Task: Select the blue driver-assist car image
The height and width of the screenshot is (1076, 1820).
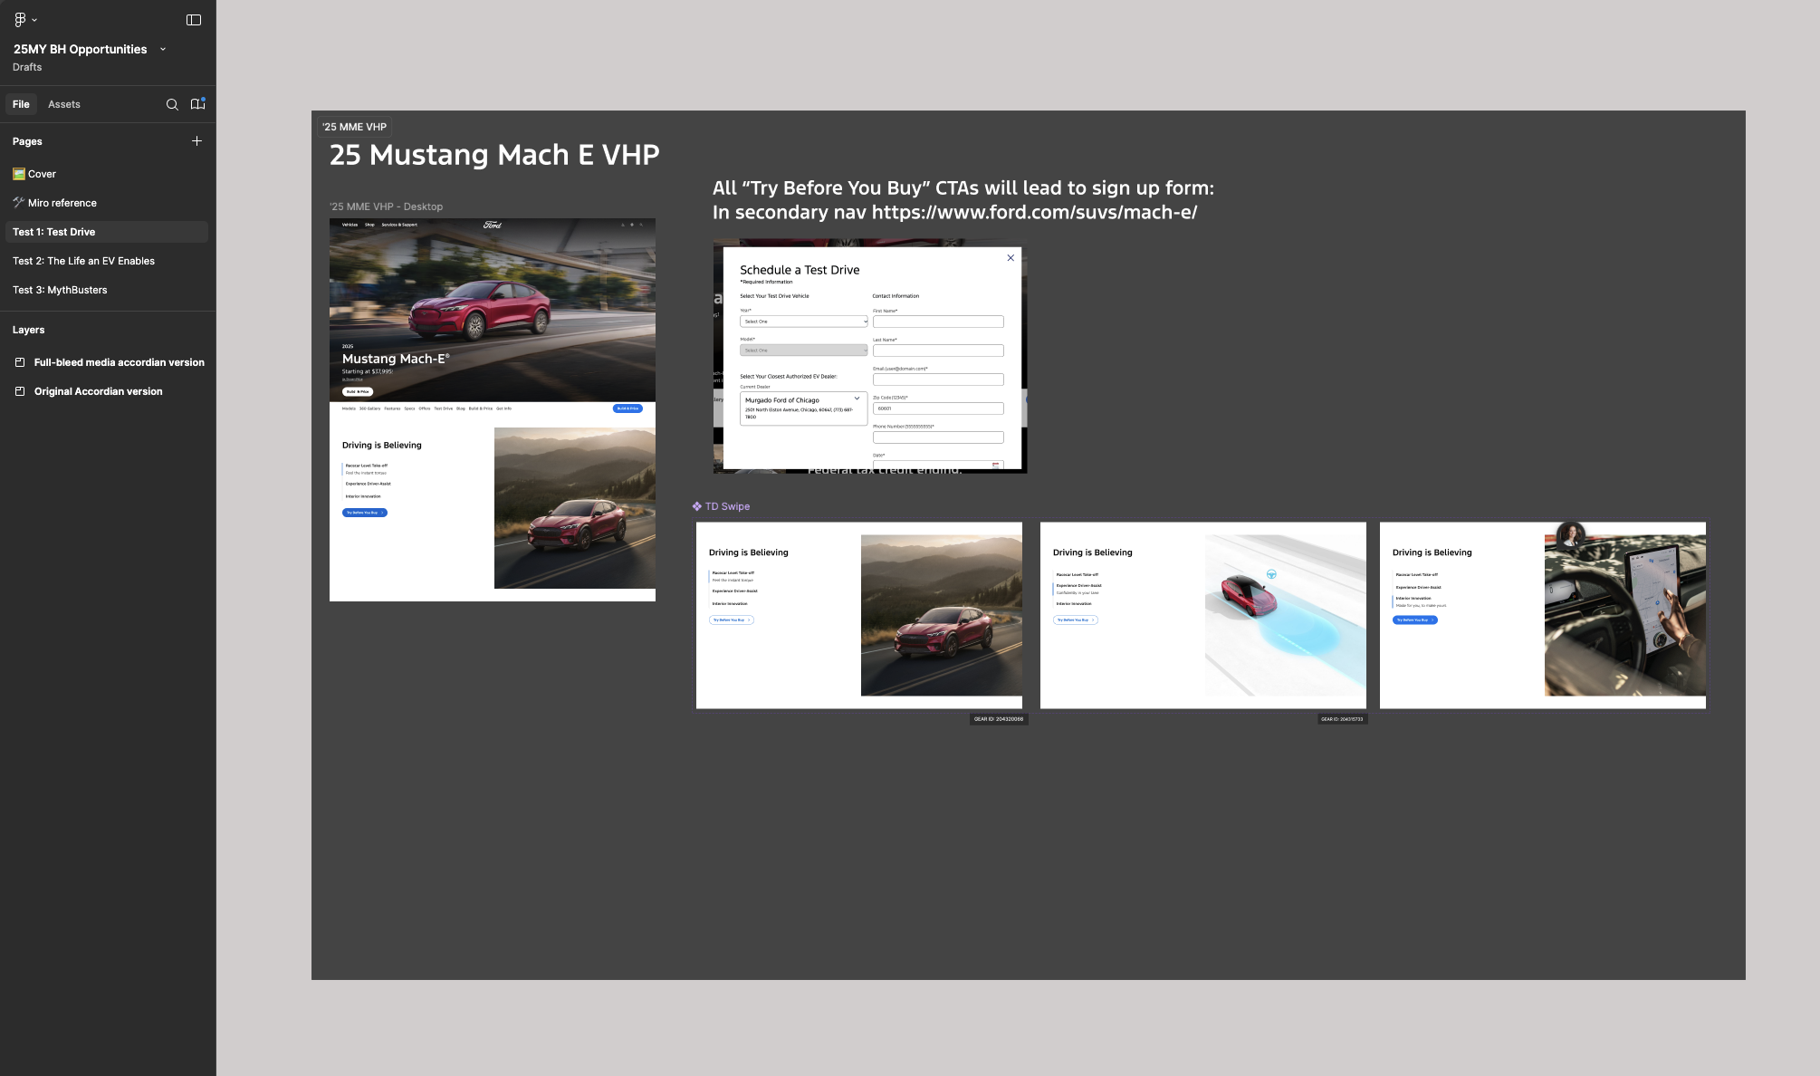Action: coord(1286,615)
